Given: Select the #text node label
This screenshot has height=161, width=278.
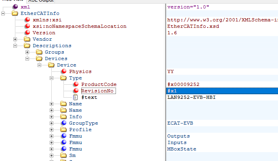Looking at the screenshot, I should click(x=89, y=97).
